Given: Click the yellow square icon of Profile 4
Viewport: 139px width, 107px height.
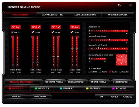Looking at the screenshot, I should point(87,88).
